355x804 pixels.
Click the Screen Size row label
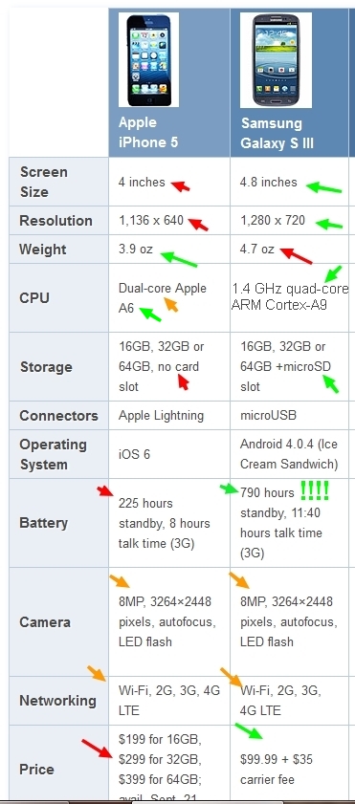coord(44,182)
